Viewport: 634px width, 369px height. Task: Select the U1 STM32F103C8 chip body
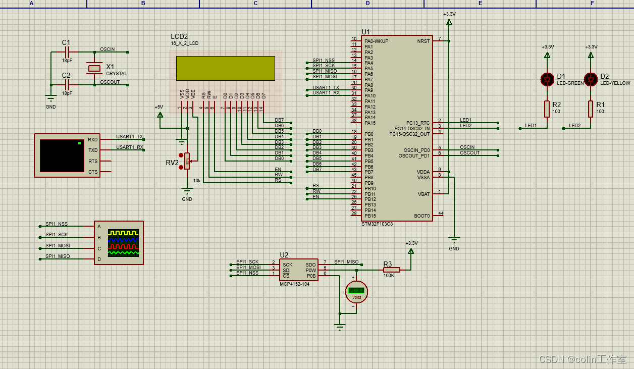[397, 128]
